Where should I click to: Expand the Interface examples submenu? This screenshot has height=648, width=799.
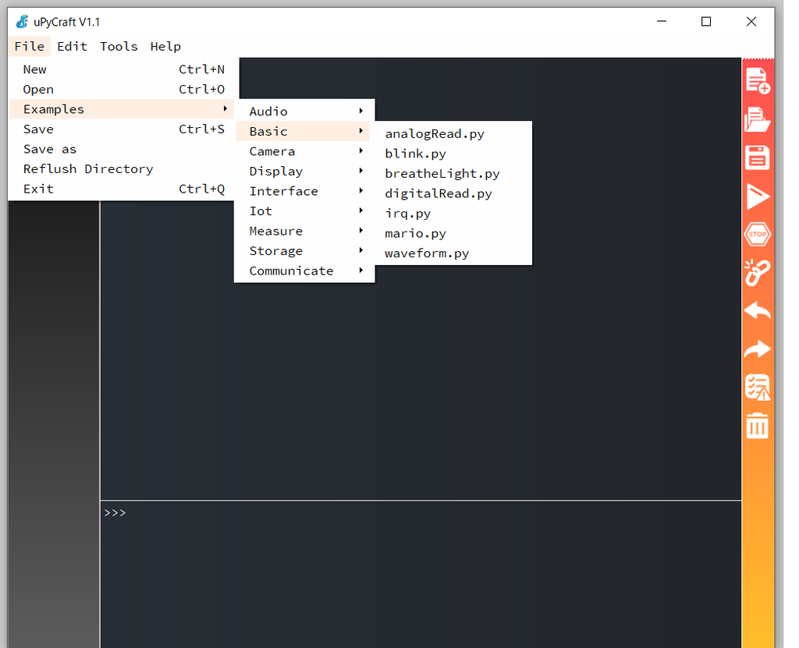click(x=305, y=190)
